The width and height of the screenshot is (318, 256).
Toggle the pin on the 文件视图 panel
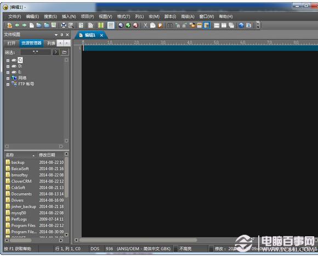tap(62, 35)
